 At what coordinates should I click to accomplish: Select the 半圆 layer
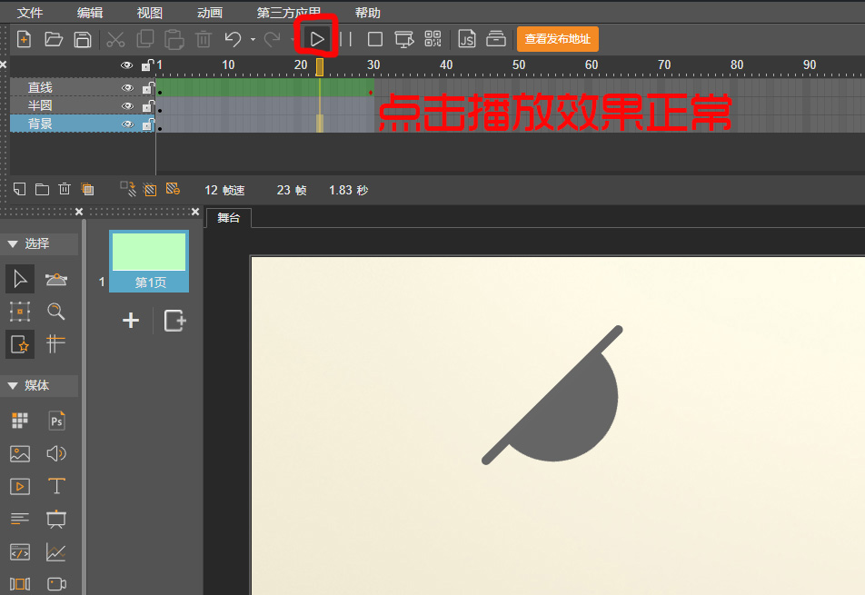point(40,106)
